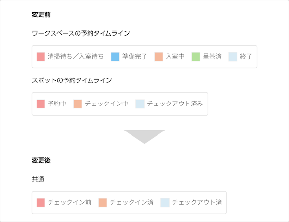The width and height of the screenshot is (289, 222).
Task: Click the 準備完了 legend text
Action: [x=134, y=56]
